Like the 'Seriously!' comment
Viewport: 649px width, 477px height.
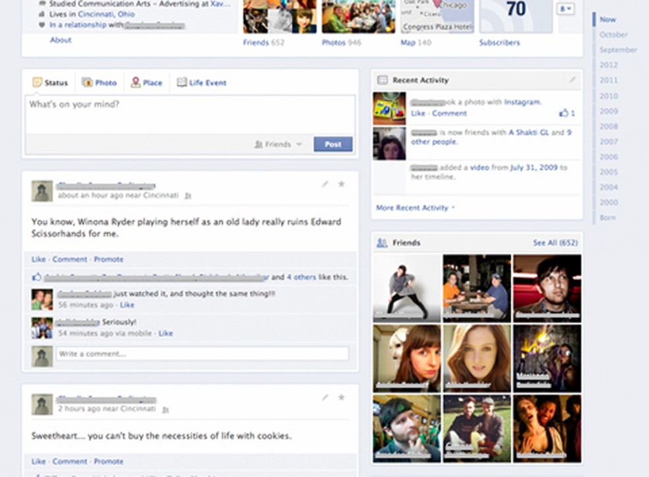(x=166, y=333)
